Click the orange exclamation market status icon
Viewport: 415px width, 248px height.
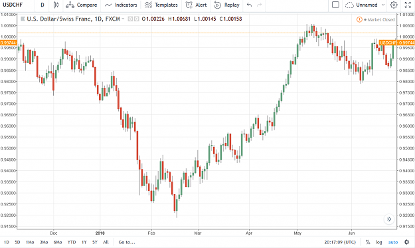tap(359, 19)
